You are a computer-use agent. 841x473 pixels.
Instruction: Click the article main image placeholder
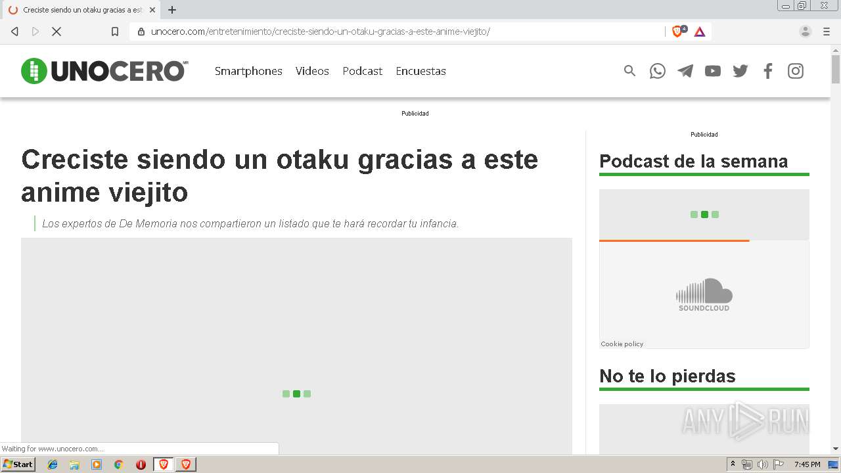tap(296, 346)
